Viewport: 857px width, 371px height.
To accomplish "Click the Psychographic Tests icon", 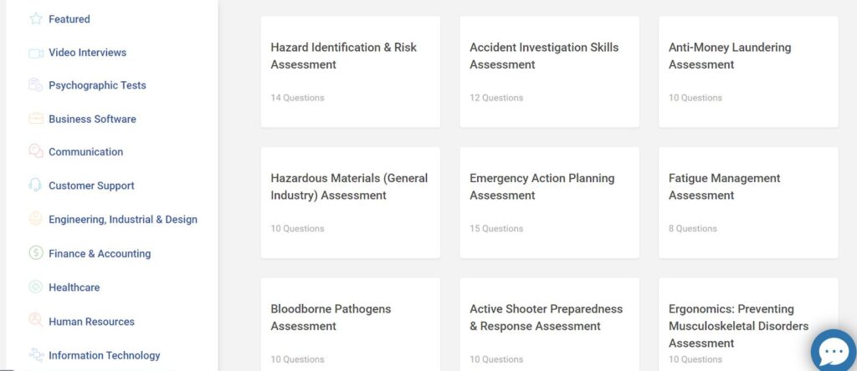I will tap(36, 85).
